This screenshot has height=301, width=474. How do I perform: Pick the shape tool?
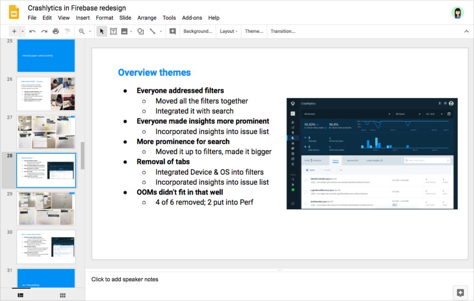click(140, 31)
